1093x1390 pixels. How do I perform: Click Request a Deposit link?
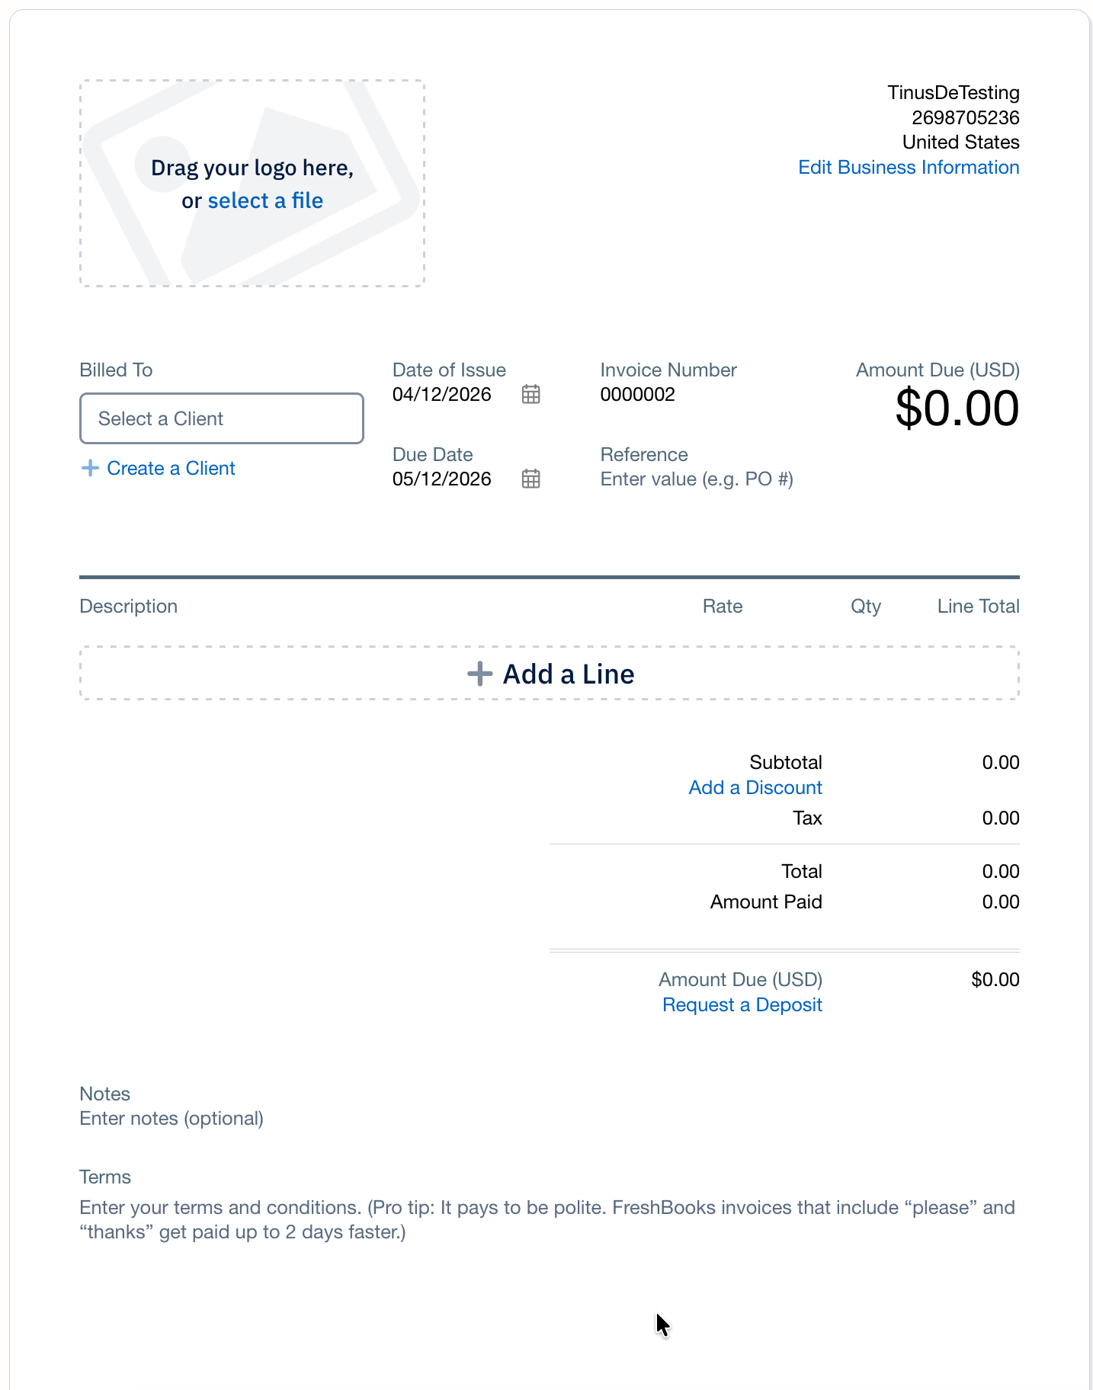[x=742, y=1005]
